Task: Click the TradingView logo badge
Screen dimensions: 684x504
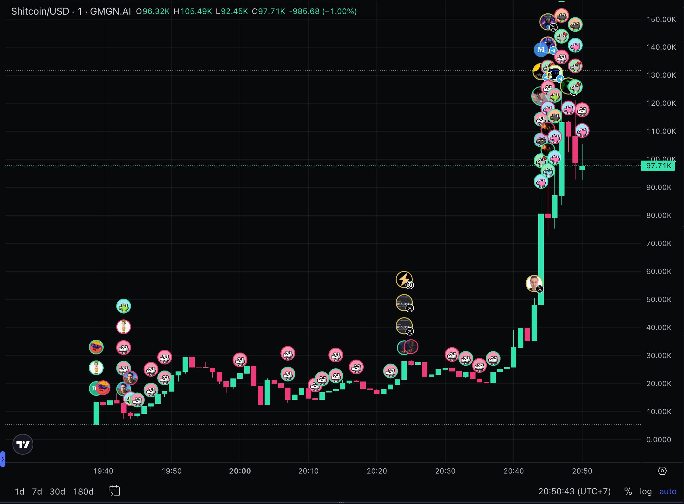Action: (23, 444)
